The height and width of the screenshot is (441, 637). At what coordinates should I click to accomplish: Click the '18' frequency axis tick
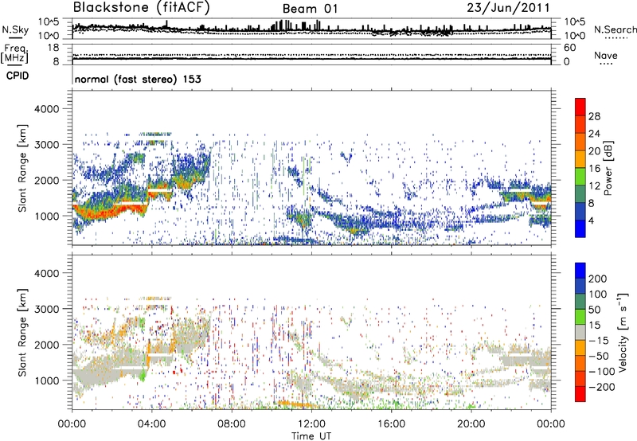53,48
